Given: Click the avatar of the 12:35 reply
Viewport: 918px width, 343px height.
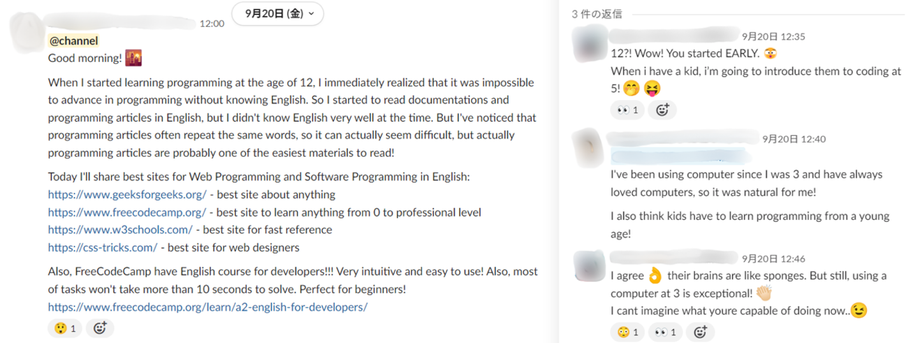Looking at the screenshot, I should (587, 43).
